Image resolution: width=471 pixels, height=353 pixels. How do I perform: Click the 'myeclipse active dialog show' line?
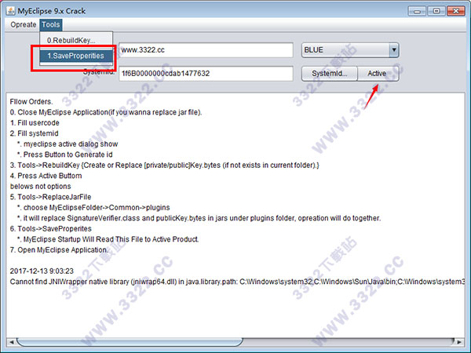(x=68, y=144)
